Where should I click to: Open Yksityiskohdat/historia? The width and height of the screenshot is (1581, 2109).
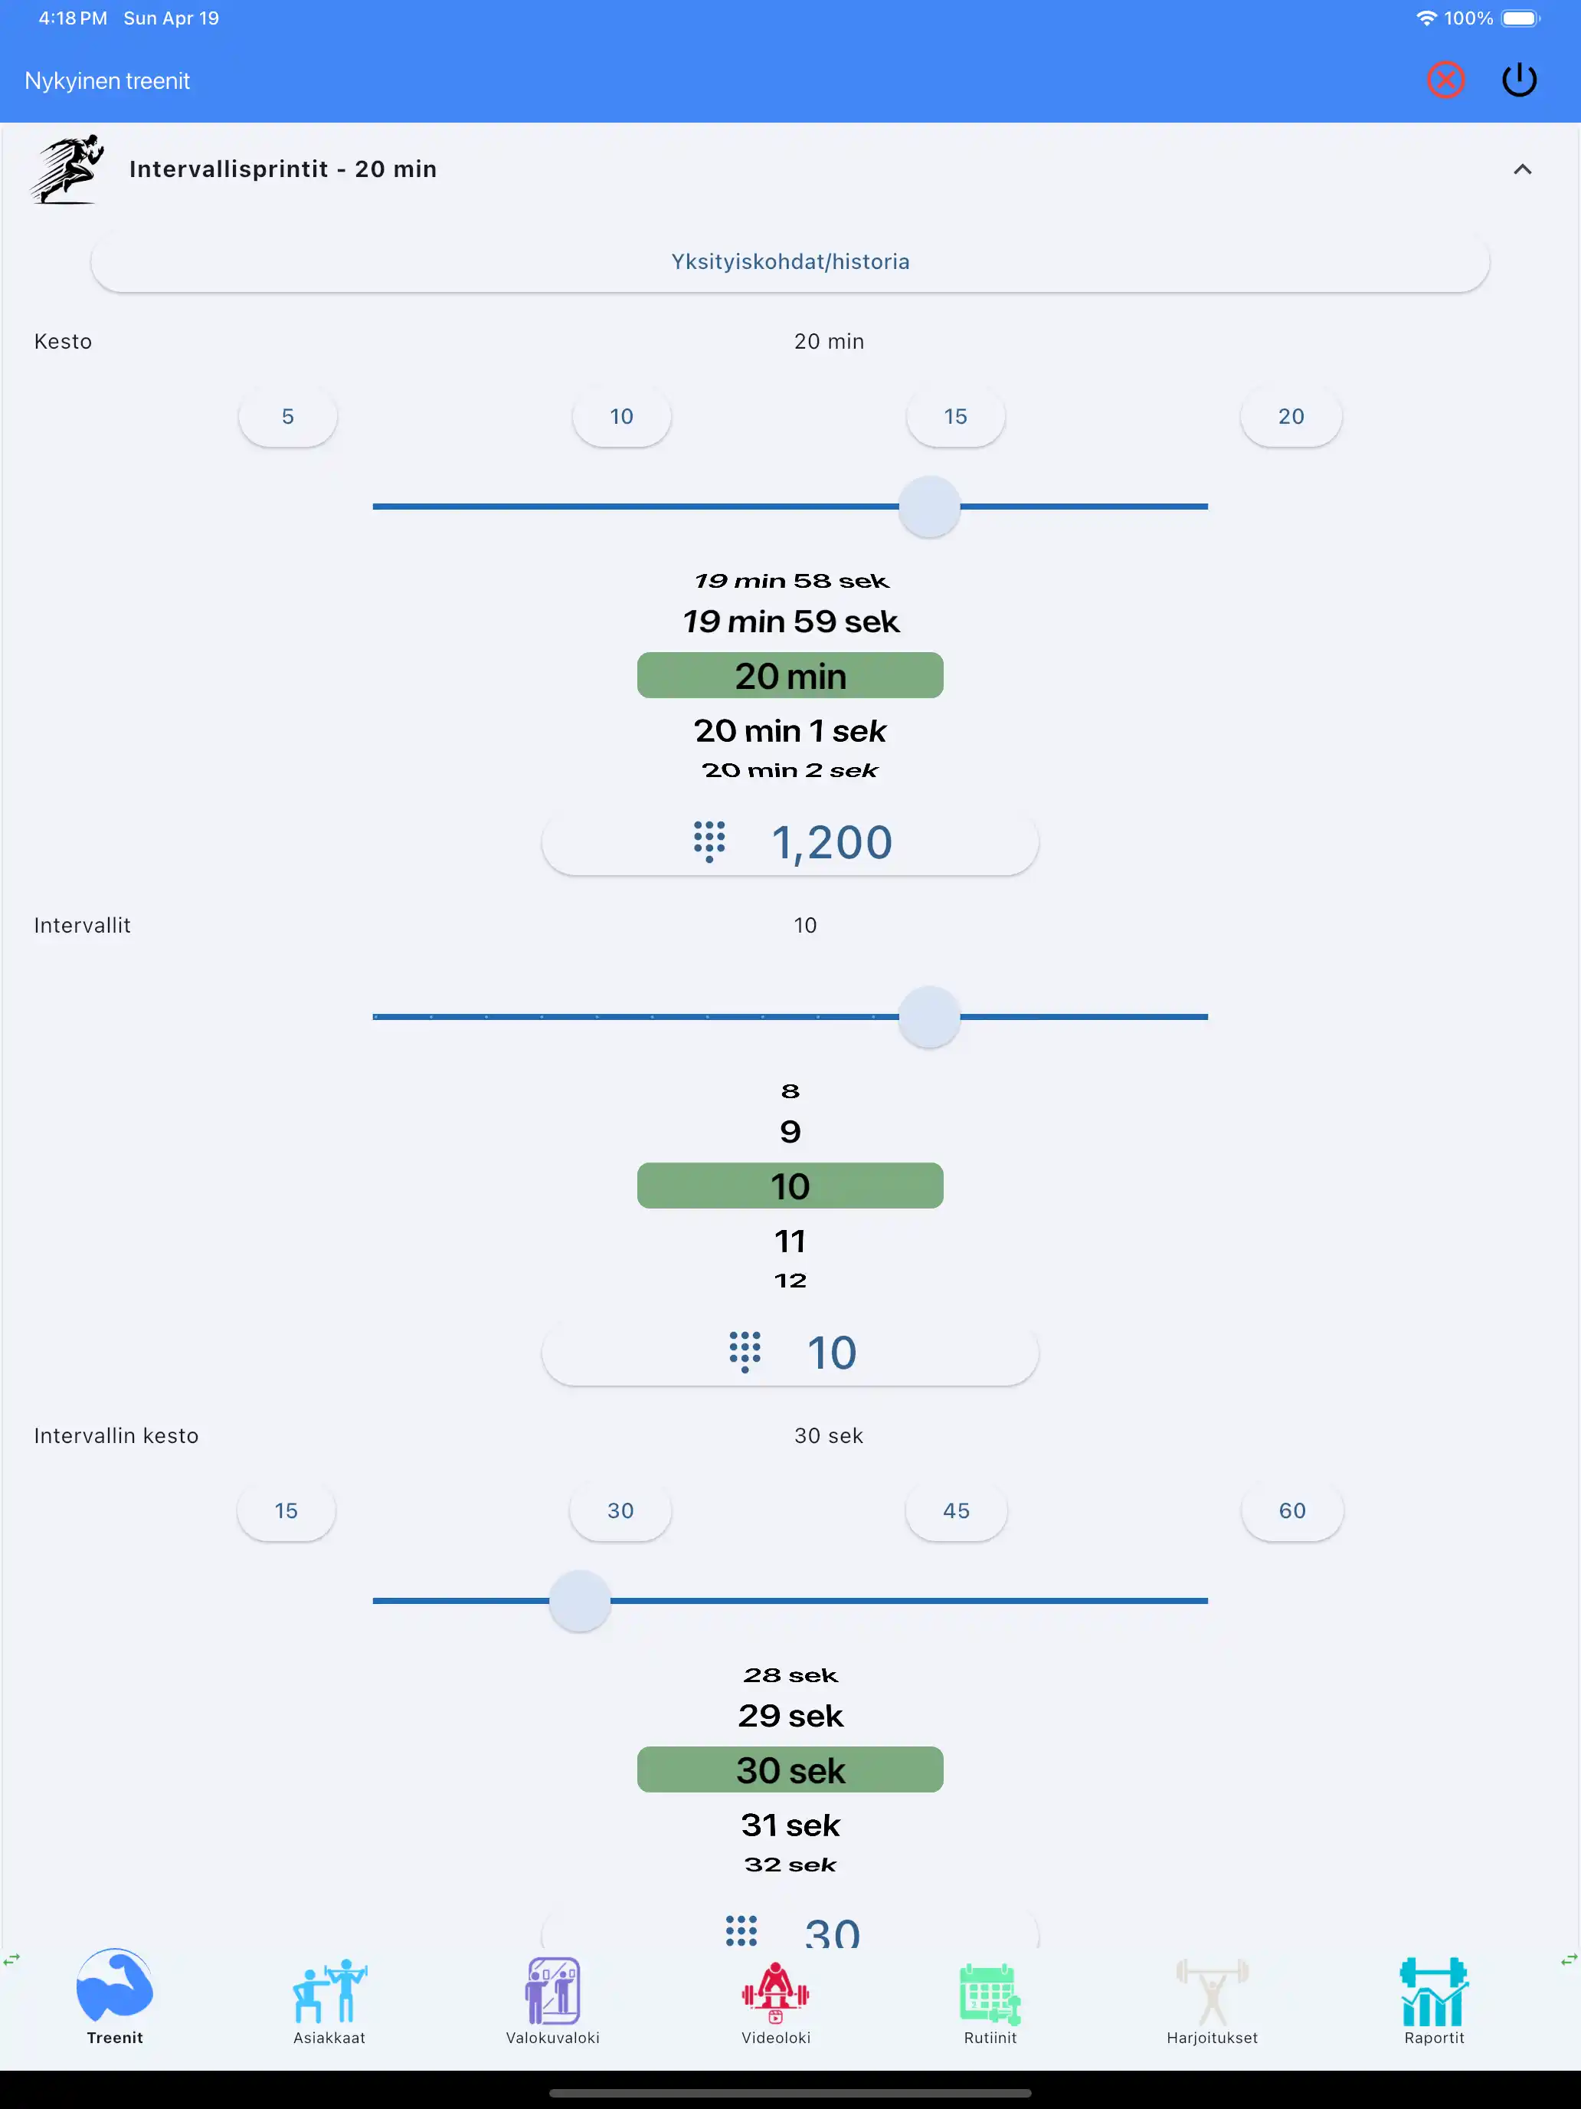point(789,261)
